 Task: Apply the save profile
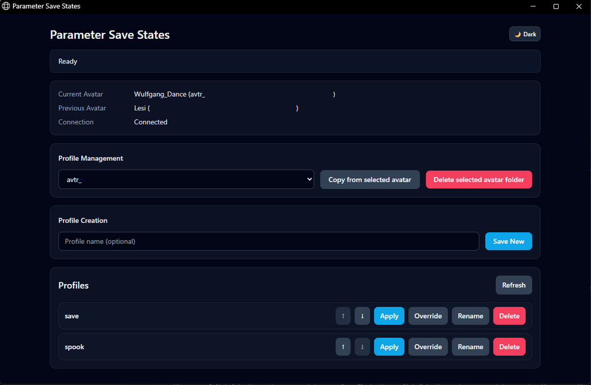[x=389, y=316]
